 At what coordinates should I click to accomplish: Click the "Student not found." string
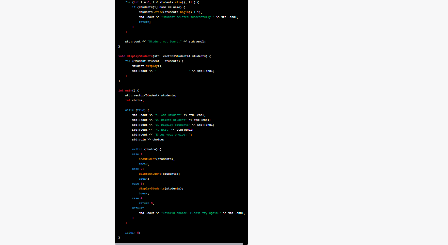tap(165, 41)
